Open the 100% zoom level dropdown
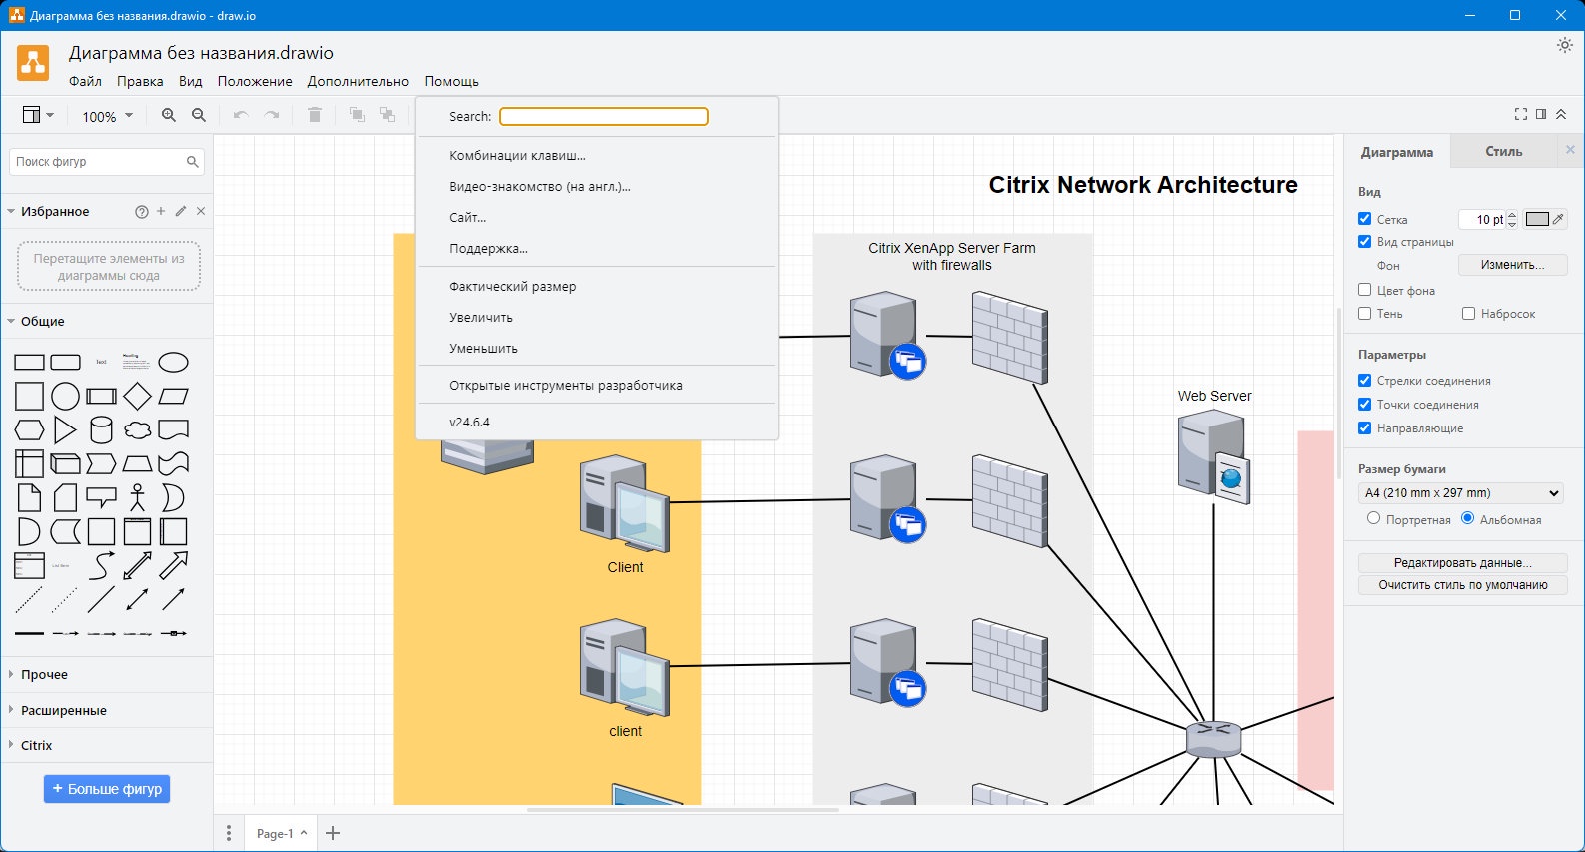Screen dimensions: 1585x852 click(107, 116)
